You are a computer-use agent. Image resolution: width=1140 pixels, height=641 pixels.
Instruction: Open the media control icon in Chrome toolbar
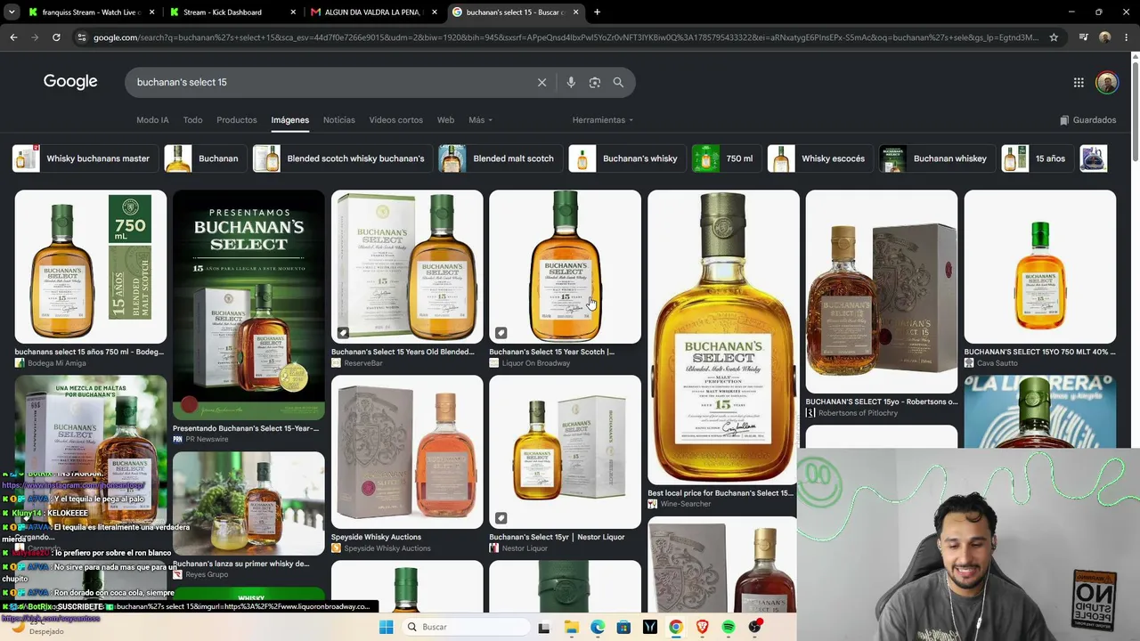tap(1083, 37)
